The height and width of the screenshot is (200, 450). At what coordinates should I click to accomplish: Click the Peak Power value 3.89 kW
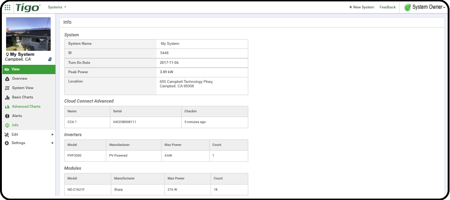click(x=166, y=72)
